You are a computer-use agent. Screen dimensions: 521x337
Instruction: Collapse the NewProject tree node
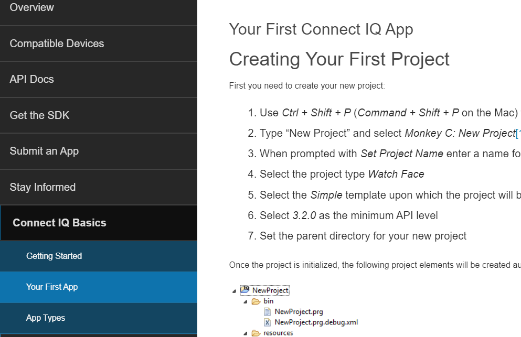(233, 291)
